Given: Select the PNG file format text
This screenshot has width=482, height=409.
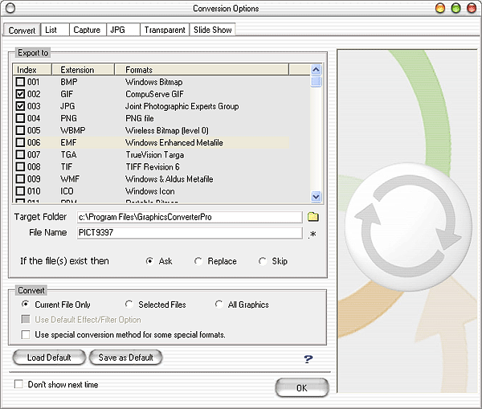Looking at the screenshot, I should click(x=140, y=118).
